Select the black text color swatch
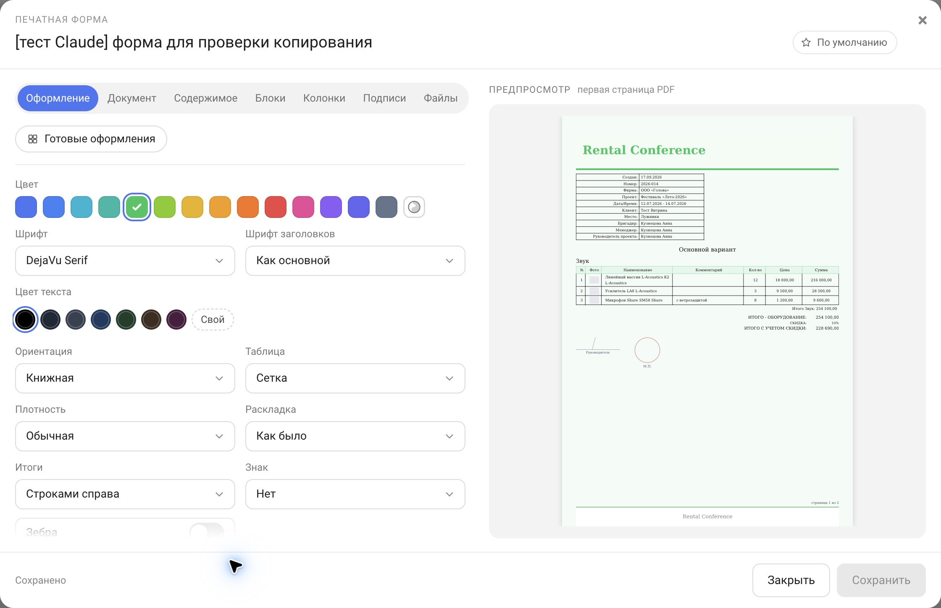941x608 pixels. [25, 320]
